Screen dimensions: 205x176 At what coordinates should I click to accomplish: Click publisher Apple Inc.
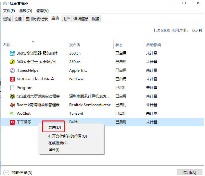pos(78,70)
